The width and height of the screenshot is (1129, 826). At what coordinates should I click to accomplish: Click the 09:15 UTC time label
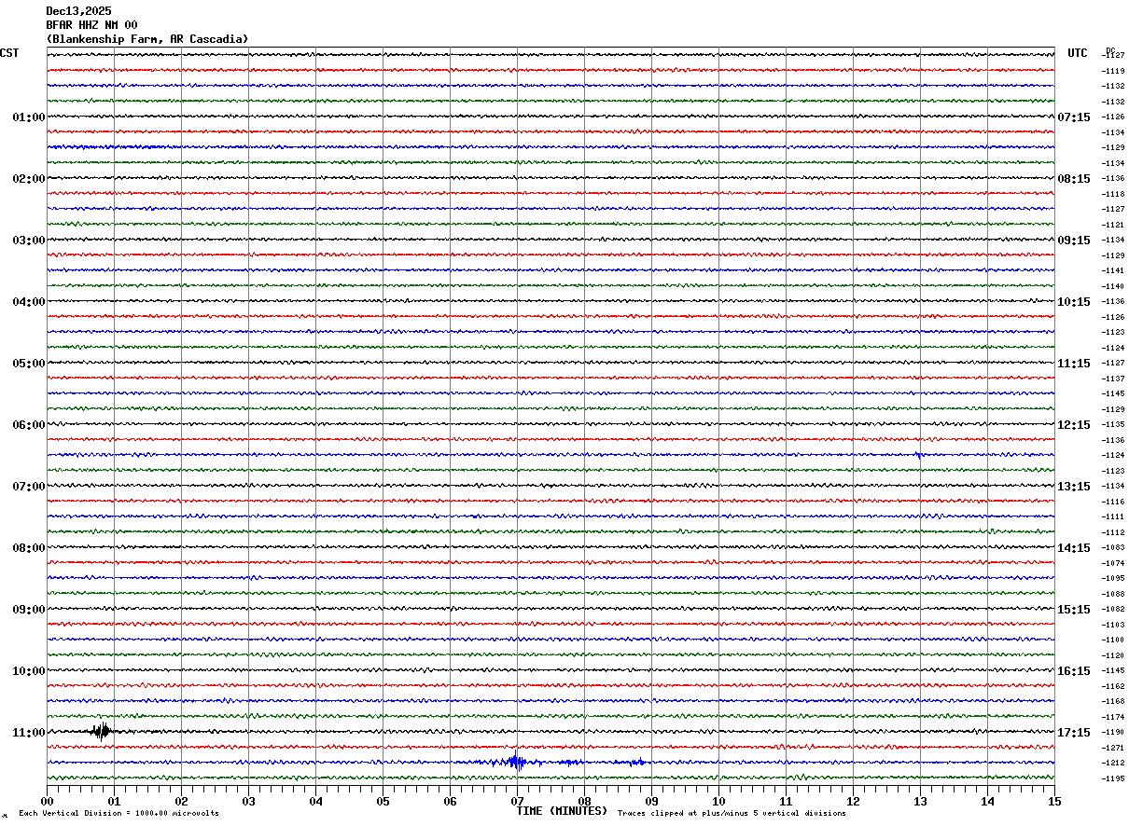pos(1074,241)
